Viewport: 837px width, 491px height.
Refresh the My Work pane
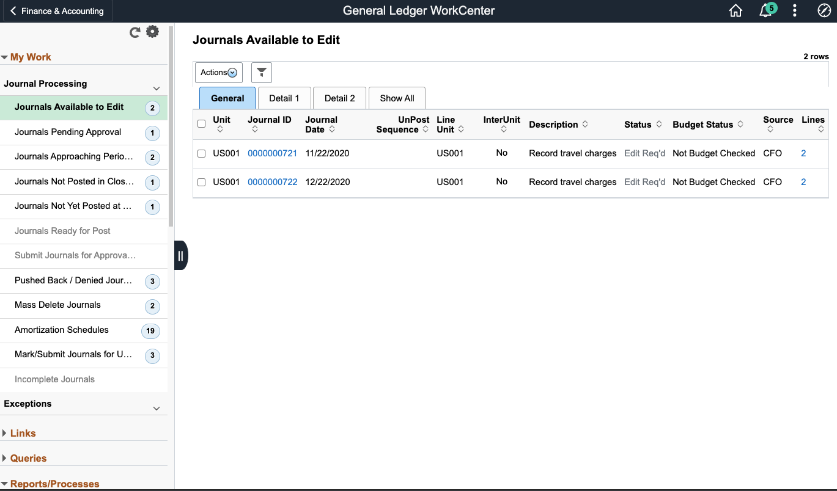[x=135, y=32]
